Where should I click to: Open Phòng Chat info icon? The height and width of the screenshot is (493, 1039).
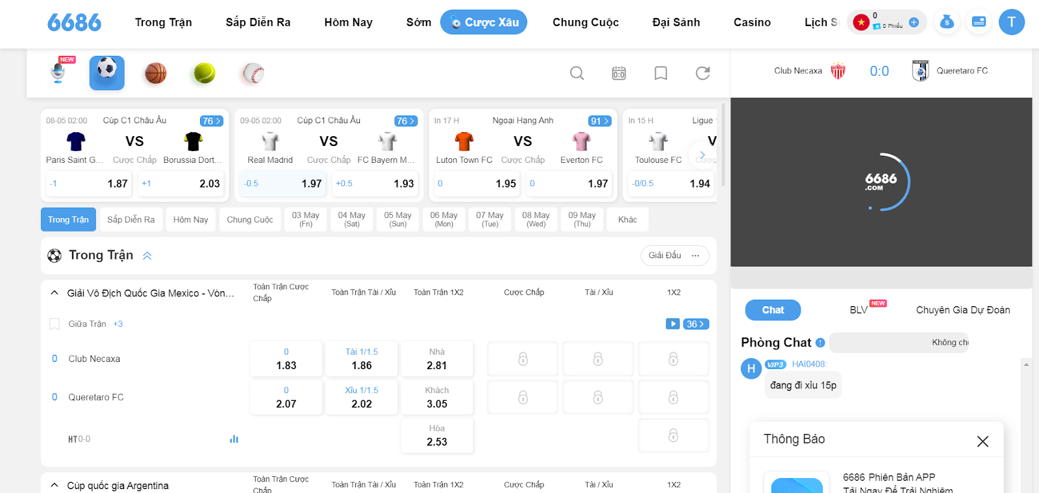pos(820,343)
